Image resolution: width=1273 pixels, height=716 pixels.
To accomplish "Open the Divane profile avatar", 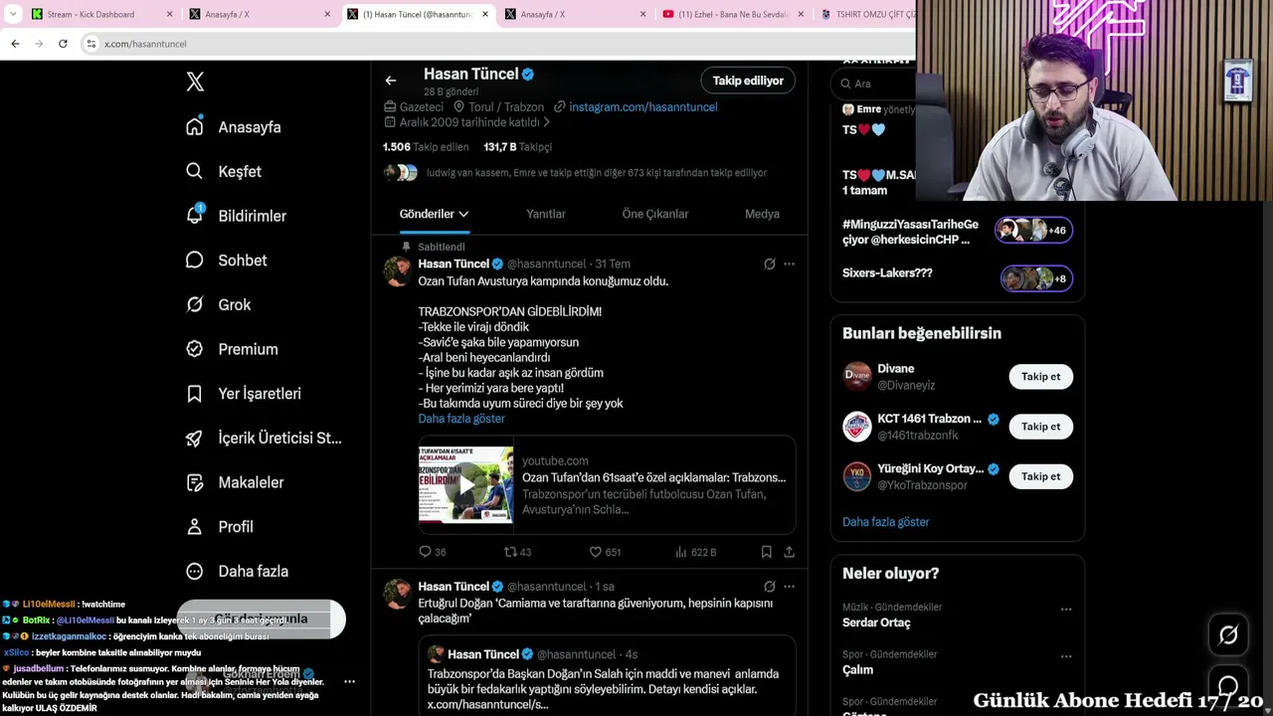I will (857, 376).
